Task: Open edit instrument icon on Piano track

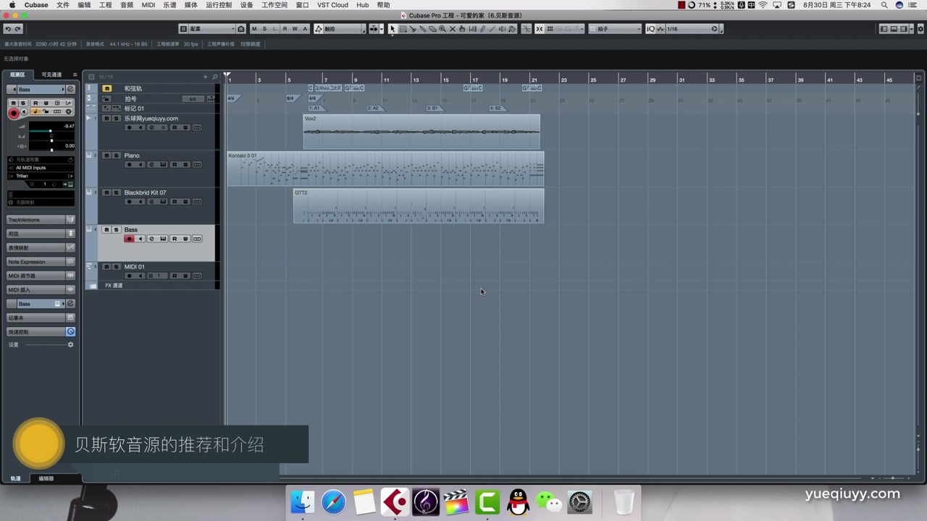Action: pyautogui.click(x=163, y=164)
